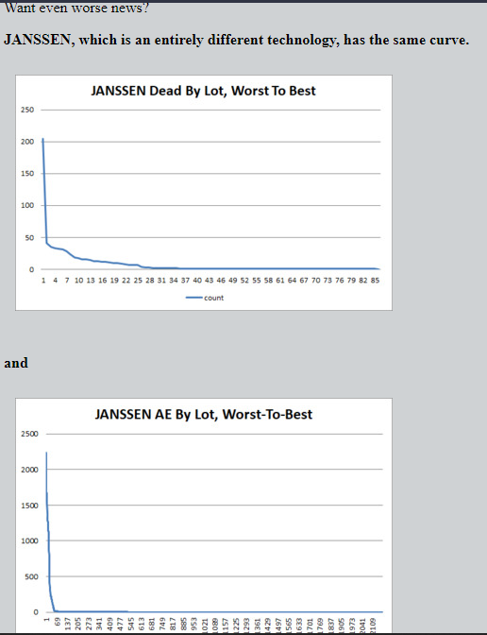Click the 'JANSSEN Dead By Lot, Worst To Best' title
The image size is (487, 635).
tap(203, 91)
